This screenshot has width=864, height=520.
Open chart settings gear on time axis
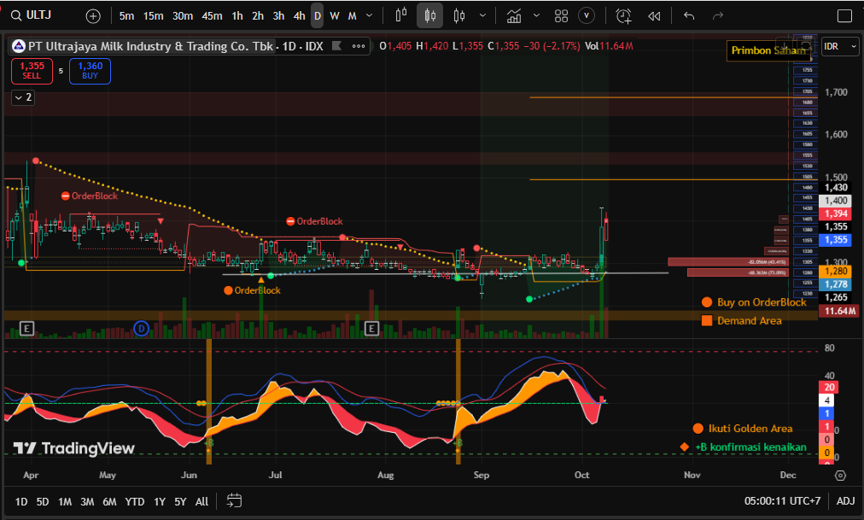840,475
